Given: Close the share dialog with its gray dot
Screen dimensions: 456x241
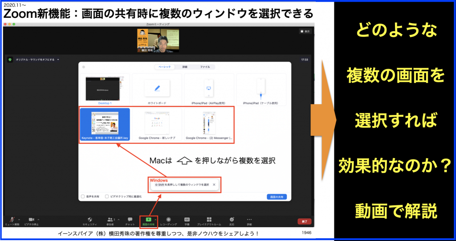Looking at the screenshot, I should click(84, 67).
